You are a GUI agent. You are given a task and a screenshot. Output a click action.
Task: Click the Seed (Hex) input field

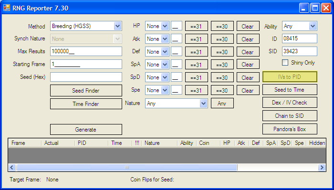click(x=86, y=77)
